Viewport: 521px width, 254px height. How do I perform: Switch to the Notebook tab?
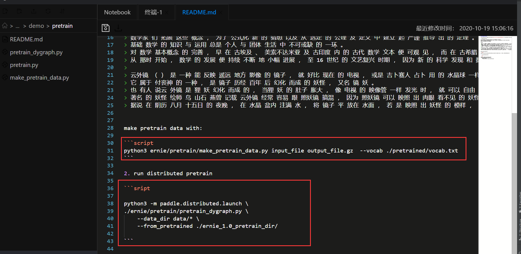click(x=117, y=12)
